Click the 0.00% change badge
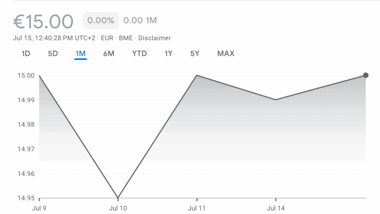Viewport: 380px width, 214px height. (x=101, y=20)
